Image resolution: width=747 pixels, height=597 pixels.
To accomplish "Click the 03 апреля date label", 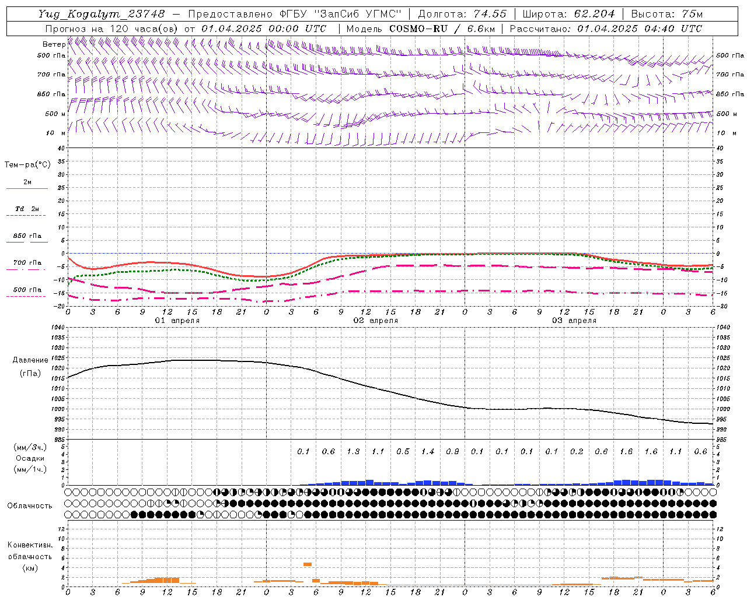I will tap(574, 321).
